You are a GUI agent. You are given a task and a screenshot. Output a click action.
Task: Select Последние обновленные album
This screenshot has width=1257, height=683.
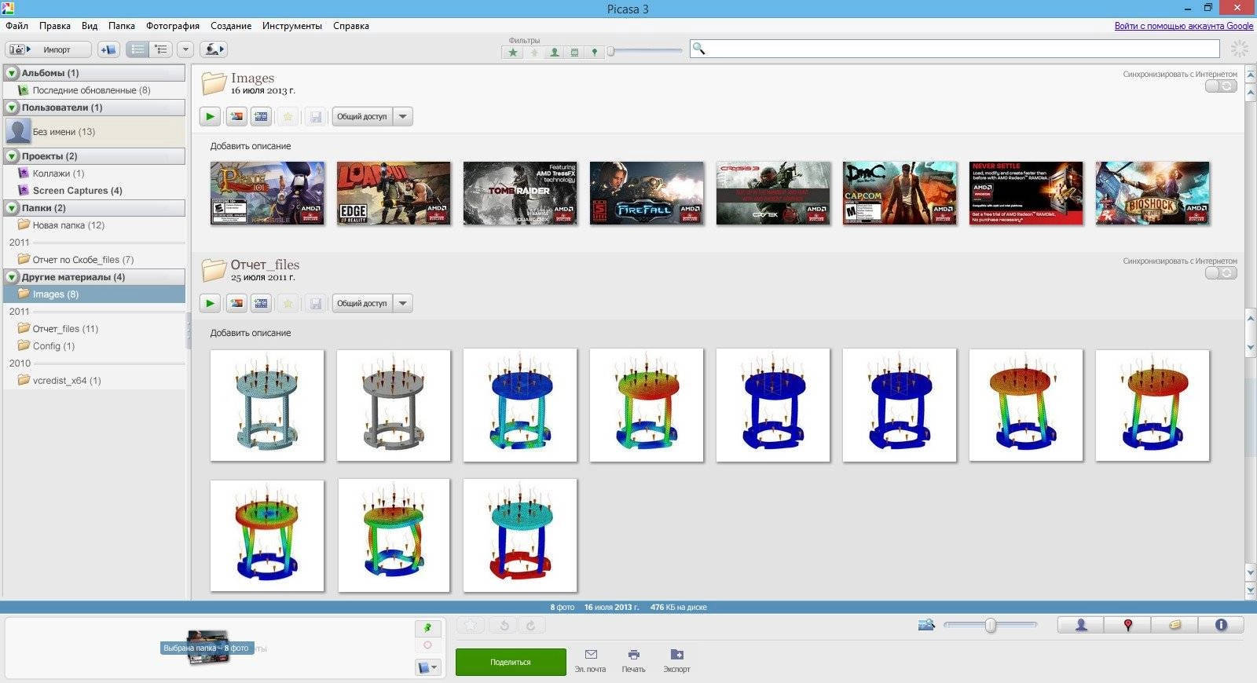[x=94, y=90]
